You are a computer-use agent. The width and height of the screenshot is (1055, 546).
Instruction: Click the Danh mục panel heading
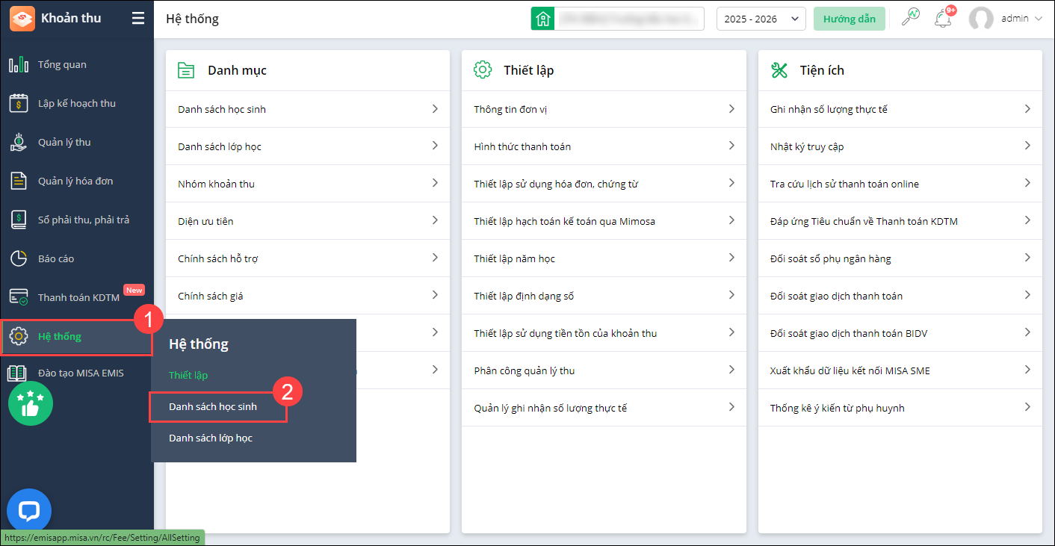pyautogui.click(x=237, y=71)
